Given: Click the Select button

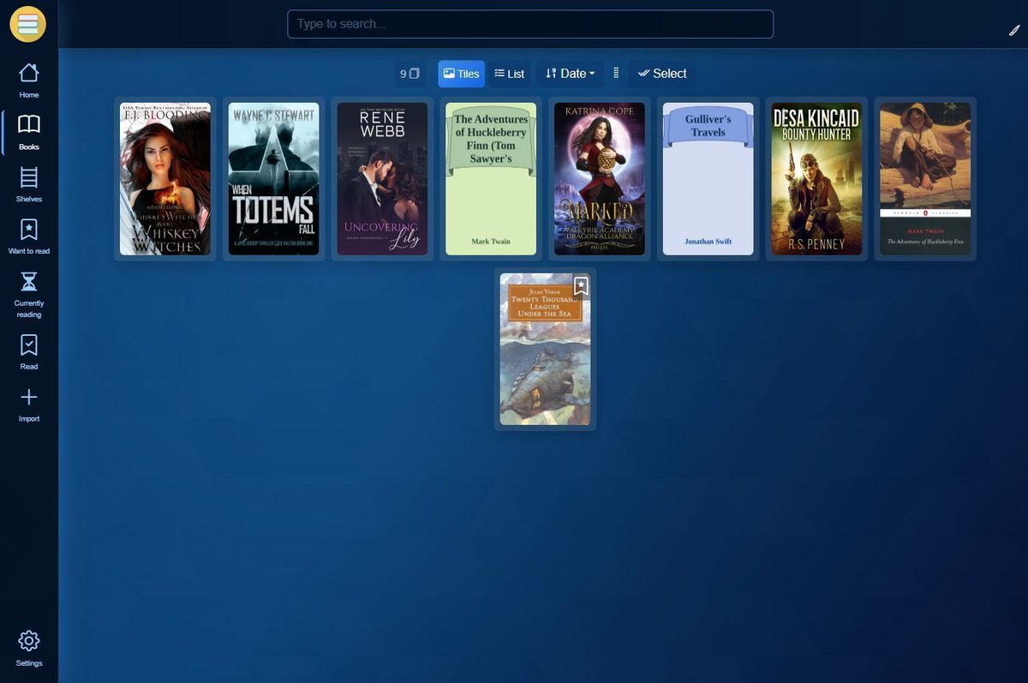Looking at the screenshot, I should coord(661,74).
